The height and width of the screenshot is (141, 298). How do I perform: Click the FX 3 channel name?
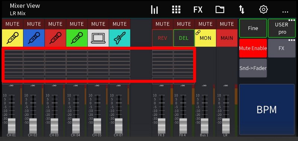161,135
